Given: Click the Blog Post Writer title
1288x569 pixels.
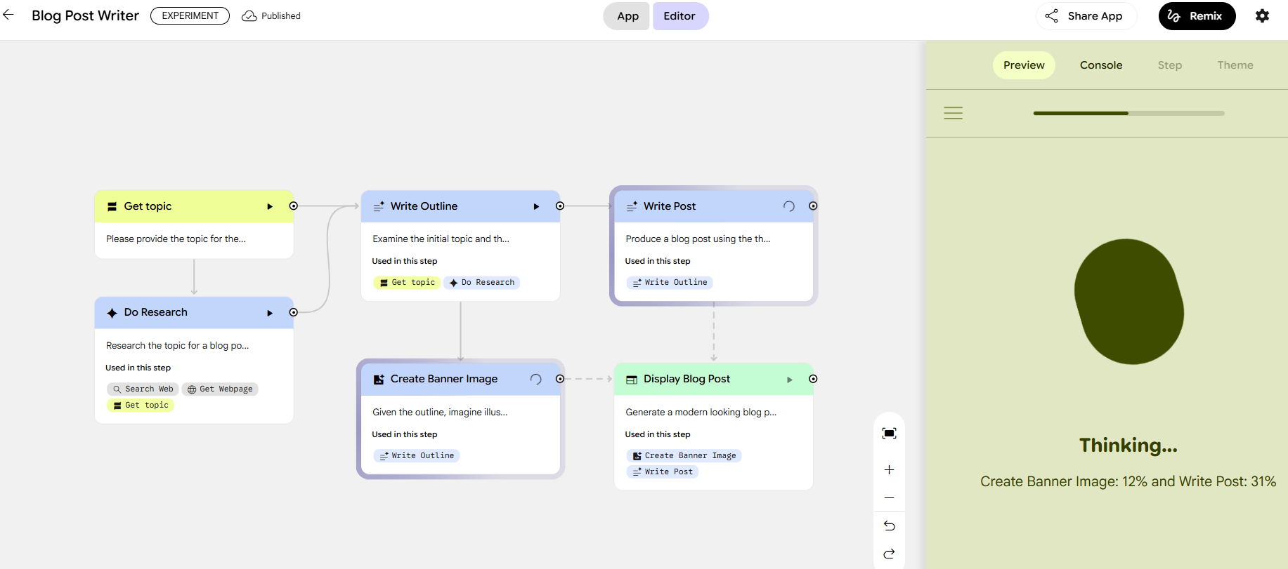Looking at the screenshot, I should [85, 15].
